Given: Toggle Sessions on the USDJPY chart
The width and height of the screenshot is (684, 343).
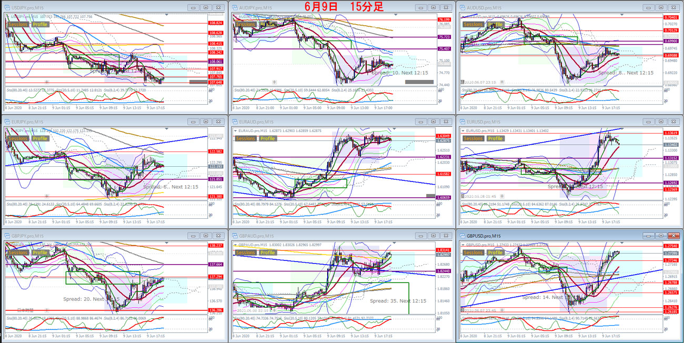Looking at the screenshot, I should (18, 24).
